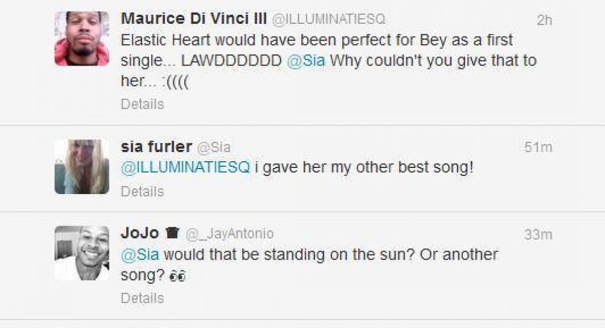Click the blue @ILLUMINATIESQ mention in sia's reply

tap(185, 168)
